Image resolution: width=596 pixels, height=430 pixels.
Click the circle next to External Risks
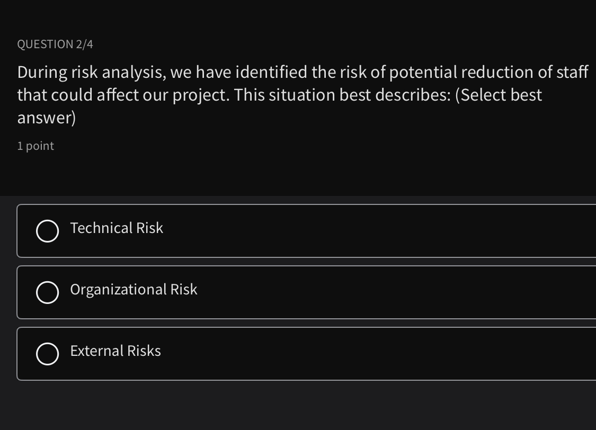48,354
